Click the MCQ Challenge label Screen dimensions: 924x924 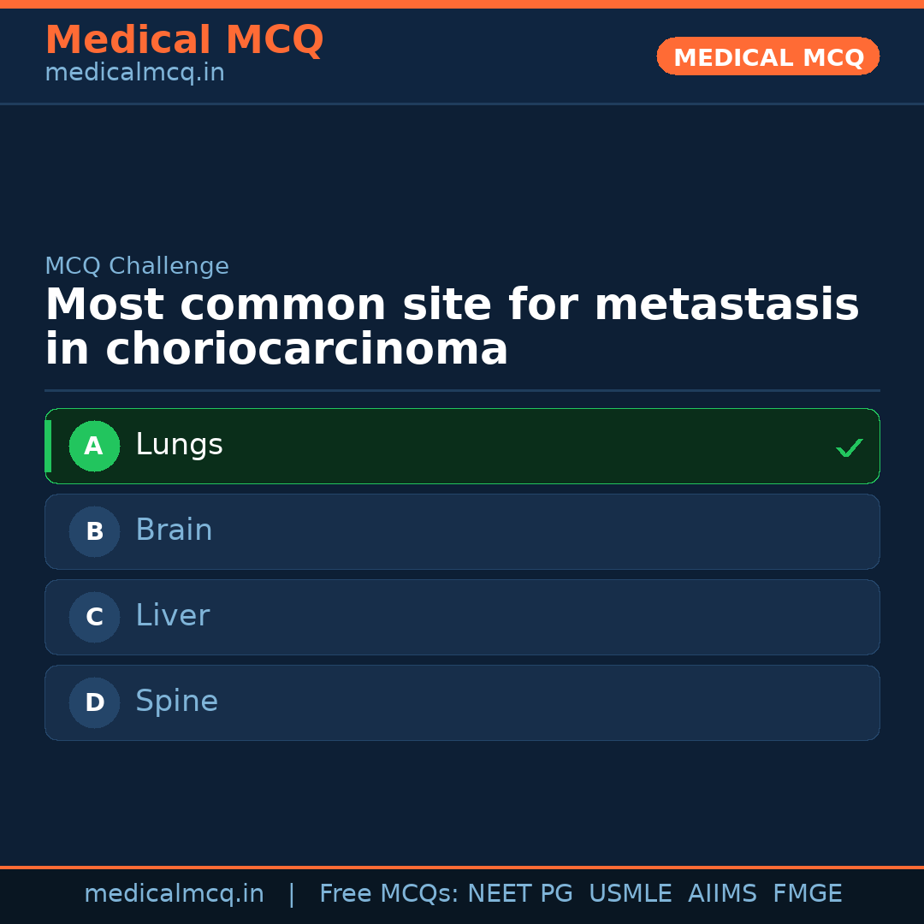tap(137, 266)
